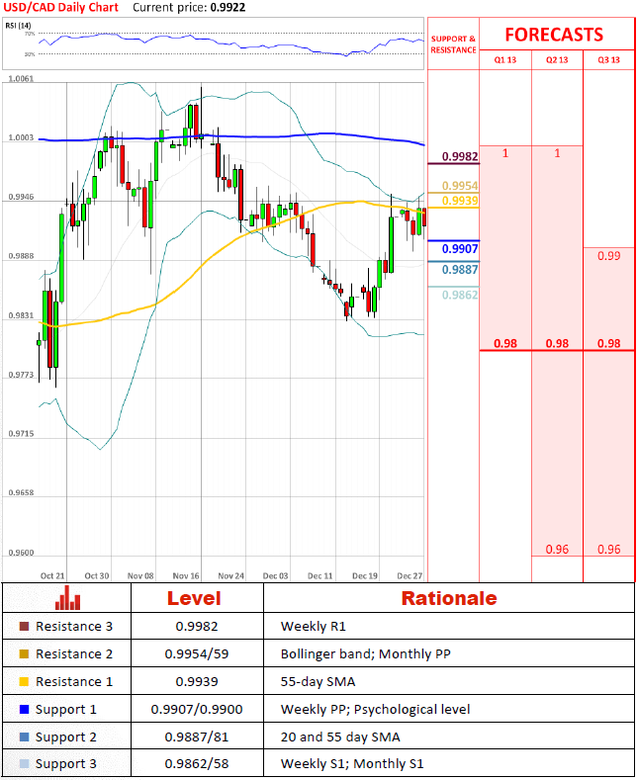Click the 0.9939 level cell in table
Screen dimensions: 638x780
(x=197, y=681)
